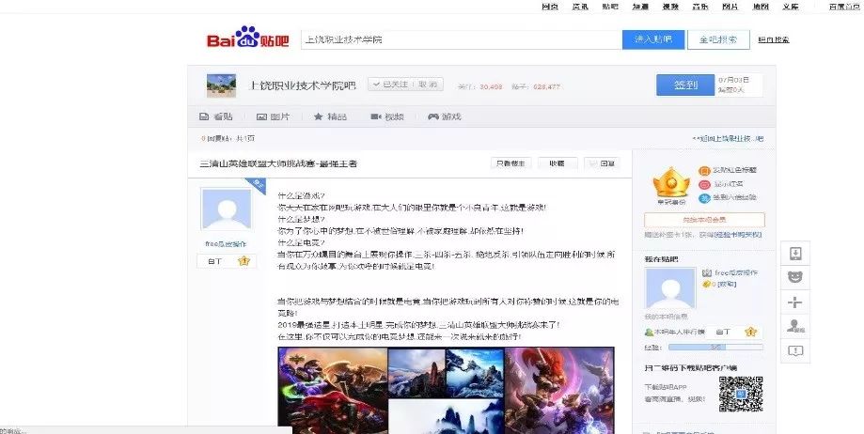Open 视频 in top navigation bar
This screenshot has height=434, width=864.
(670, 7)
